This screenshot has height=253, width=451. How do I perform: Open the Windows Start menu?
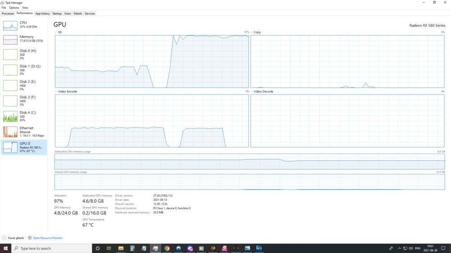coord(5,248)
